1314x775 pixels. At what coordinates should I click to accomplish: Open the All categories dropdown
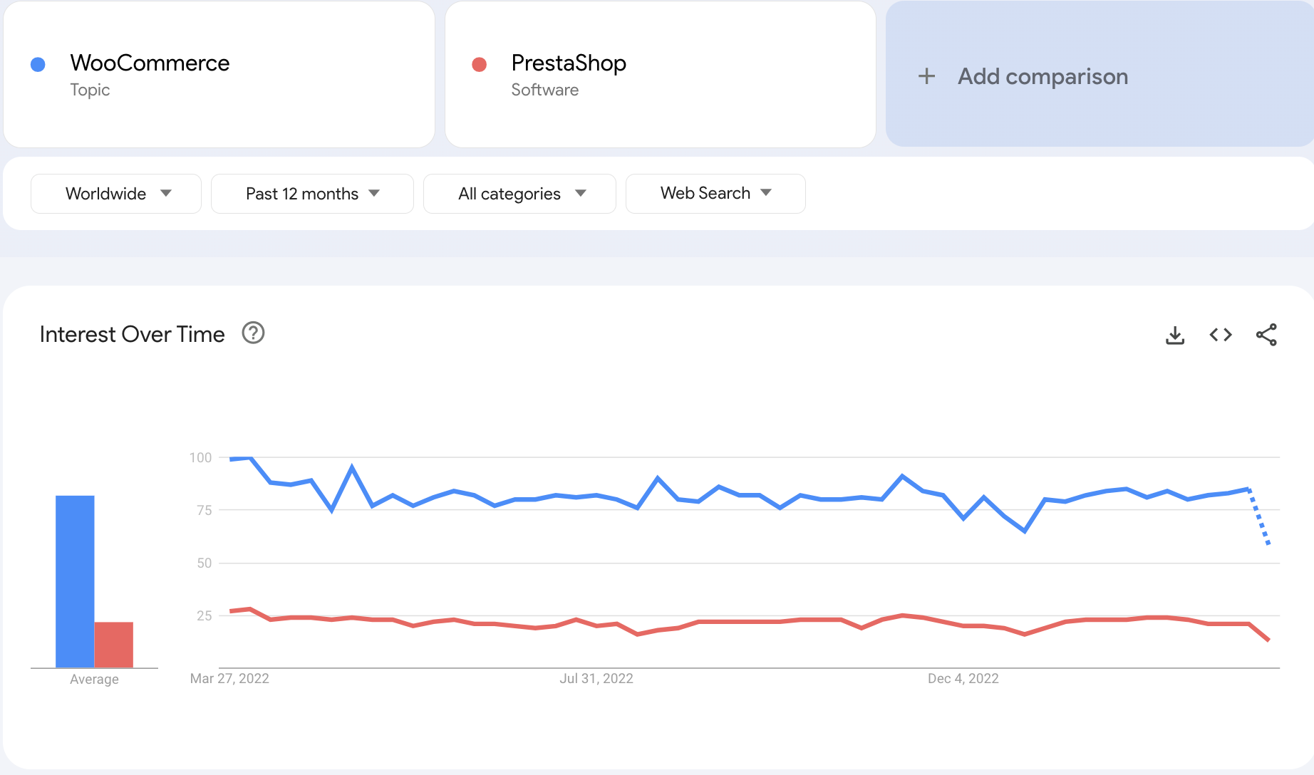[519, 193]
